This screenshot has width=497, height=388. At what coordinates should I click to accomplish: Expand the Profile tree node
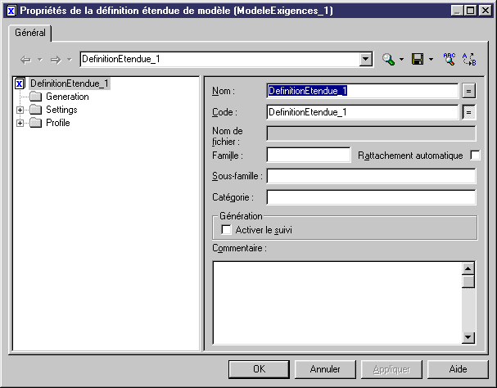click(20, 123)
